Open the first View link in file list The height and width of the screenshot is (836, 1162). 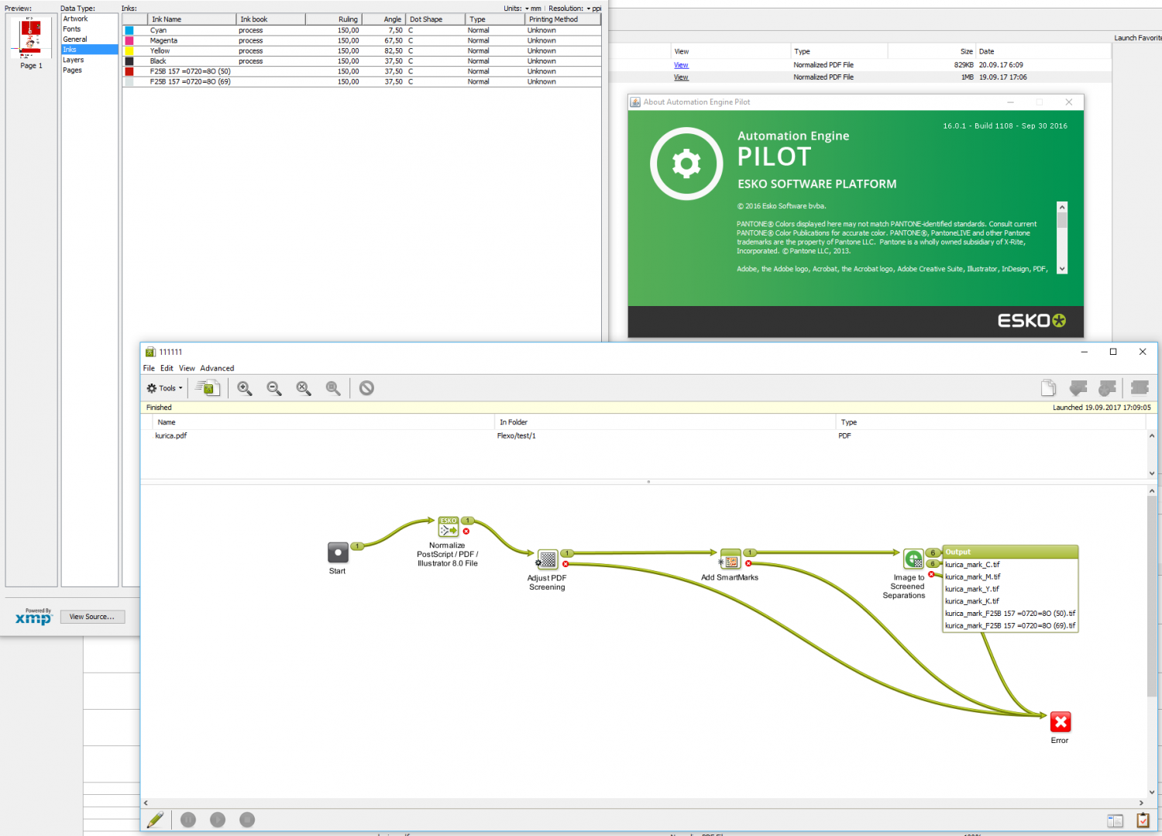681,65
